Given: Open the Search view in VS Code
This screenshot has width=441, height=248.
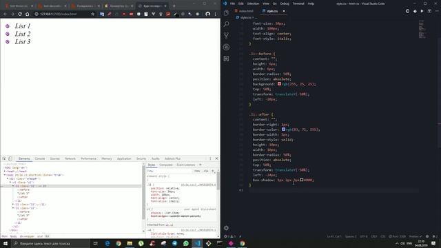Looking at the screenshot, I should (227, 24).
